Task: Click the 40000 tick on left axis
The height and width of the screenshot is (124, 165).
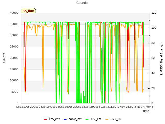Action: coord(14,13)
